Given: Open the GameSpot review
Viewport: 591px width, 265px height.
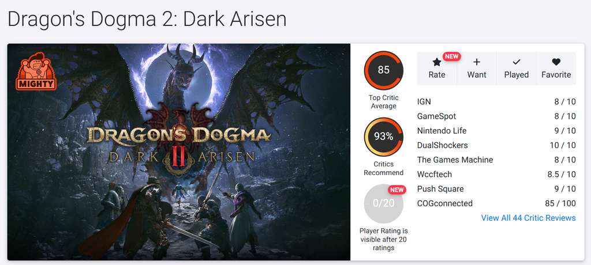Looking at the screenshot, I should (496, 116).
